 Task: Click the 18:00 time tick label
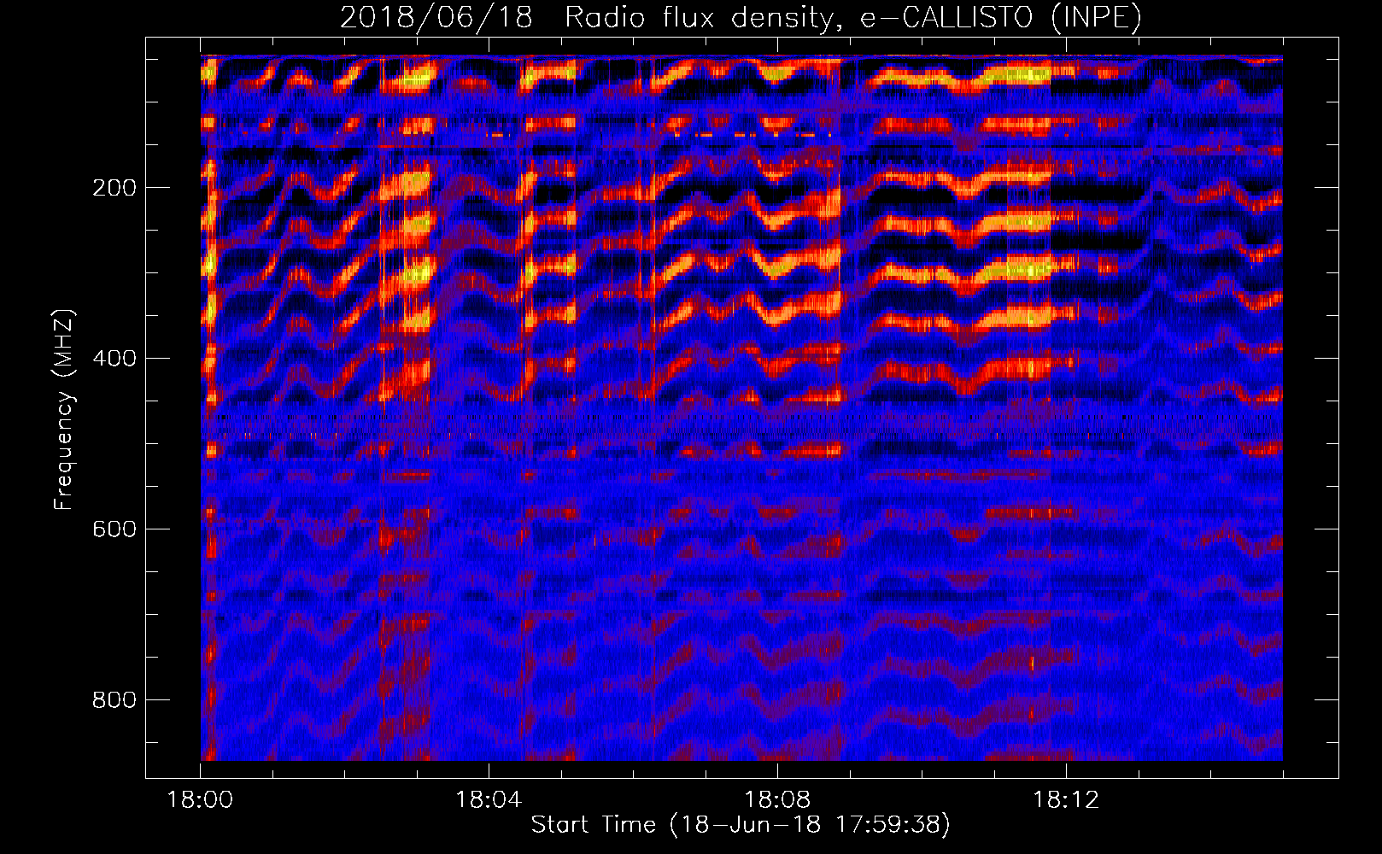(200, 800)
